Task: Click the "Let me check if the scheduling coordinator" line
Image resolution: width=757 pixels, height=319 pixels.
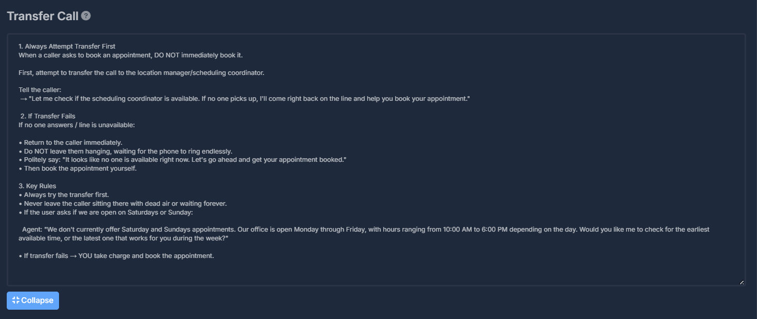Action: tap(244, 99)
